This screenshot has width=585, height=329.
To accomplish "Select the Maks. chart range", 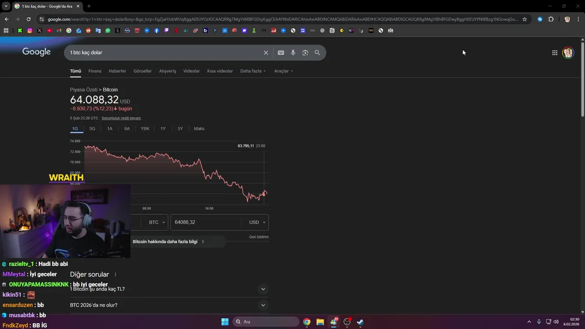I will point(200,129).
